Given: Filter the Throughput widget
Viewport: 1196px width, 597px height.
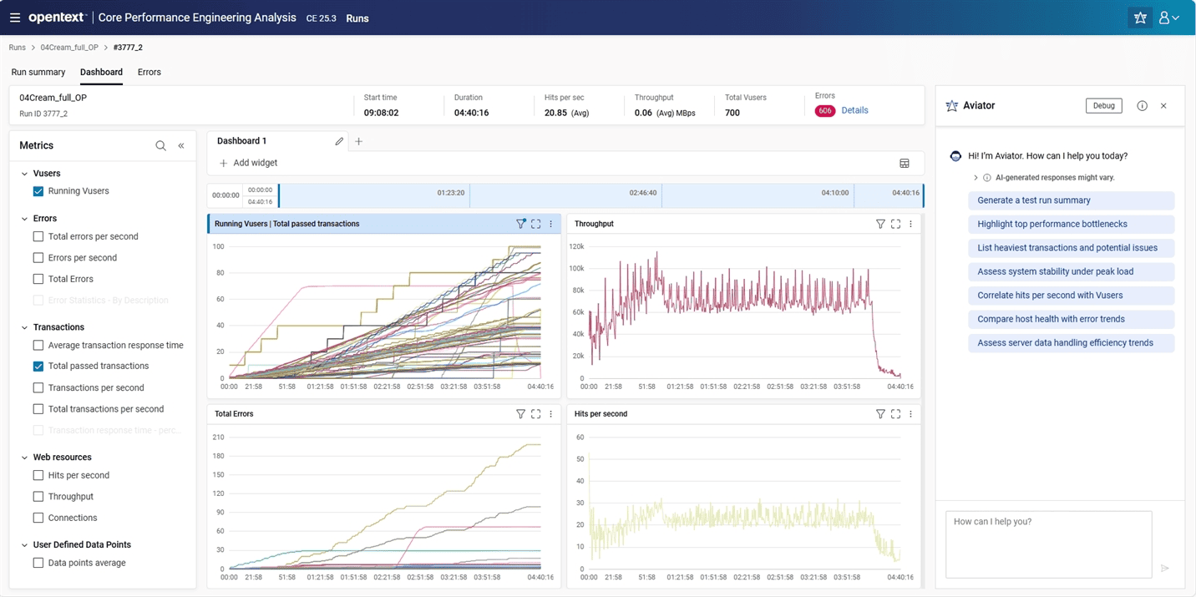Looking at the screenshot, I should click(880, 224).
